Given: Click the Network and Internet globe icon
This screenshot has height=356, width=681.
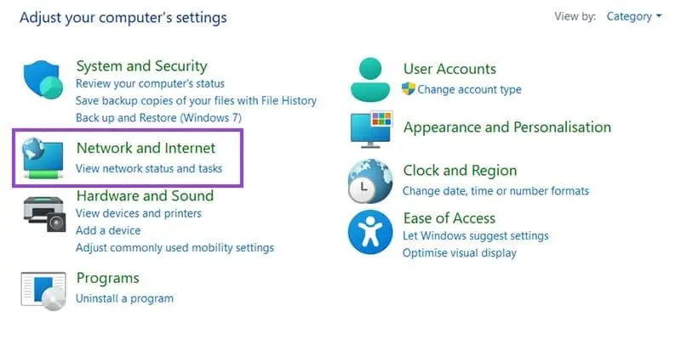Looking at the screenshot, I should (x=43, y=158).
